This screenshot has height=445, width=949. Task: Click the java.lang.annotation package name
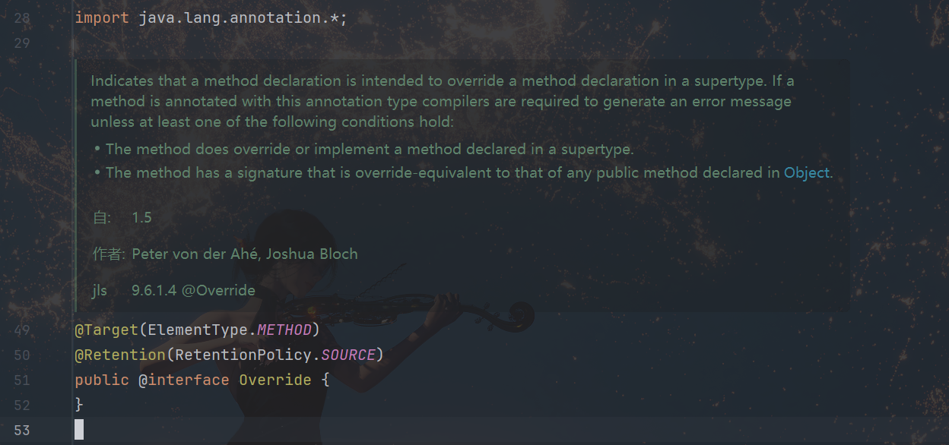tap(230, 18)
